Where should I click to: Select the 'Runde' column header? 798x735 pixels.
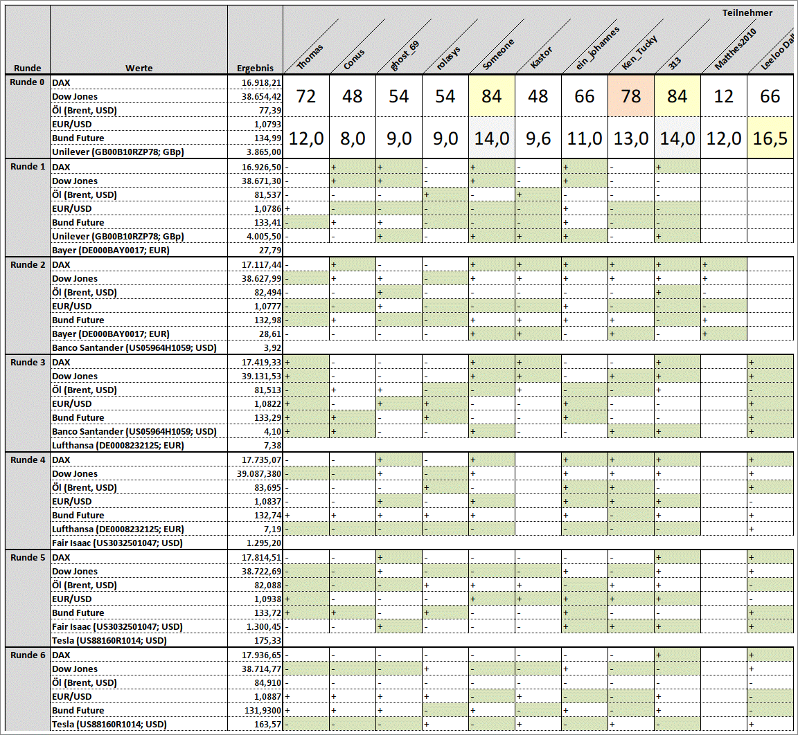28,68
